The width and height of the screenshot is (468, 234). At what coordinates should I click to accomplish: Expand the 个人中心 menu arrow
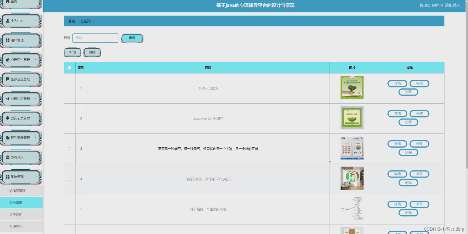click(x=35, y=20)
